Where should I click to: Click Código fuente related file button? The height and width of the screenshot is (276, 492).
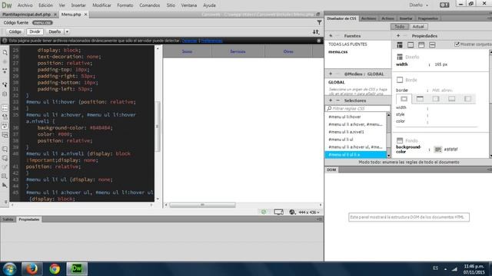(15, 22)
